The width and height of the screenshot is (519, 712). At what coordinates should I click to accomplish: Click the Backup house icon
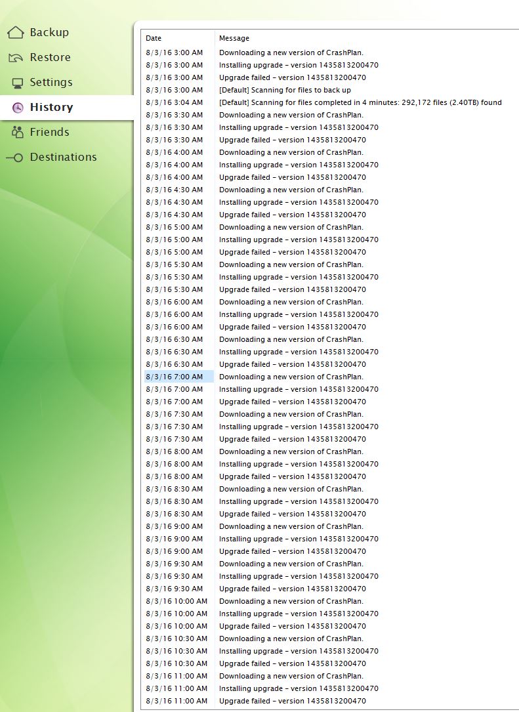click(16, 32)
